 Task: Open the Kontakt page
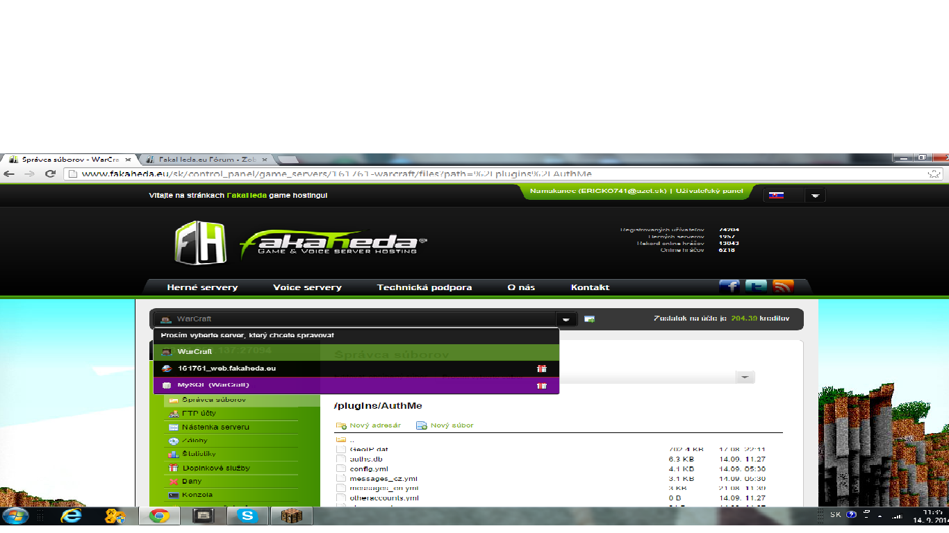(590, 287)
